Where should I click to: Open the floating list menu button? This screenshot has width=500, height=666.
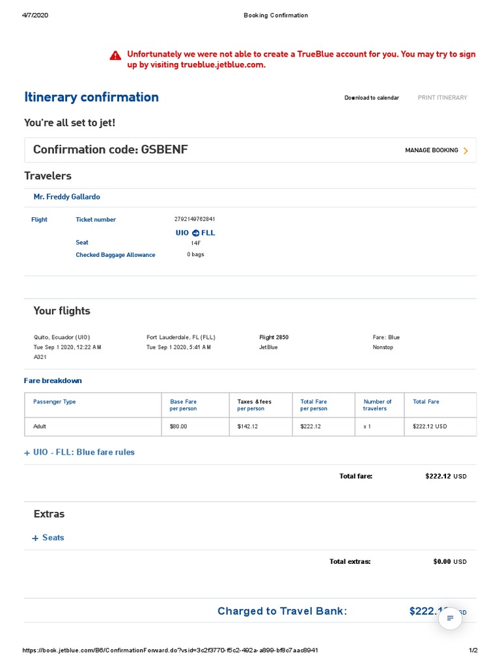coord(450,617)
